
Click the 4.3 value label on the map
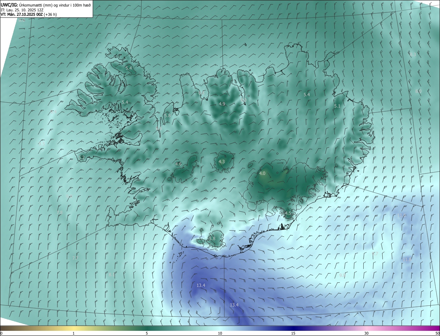pos(222,161)
